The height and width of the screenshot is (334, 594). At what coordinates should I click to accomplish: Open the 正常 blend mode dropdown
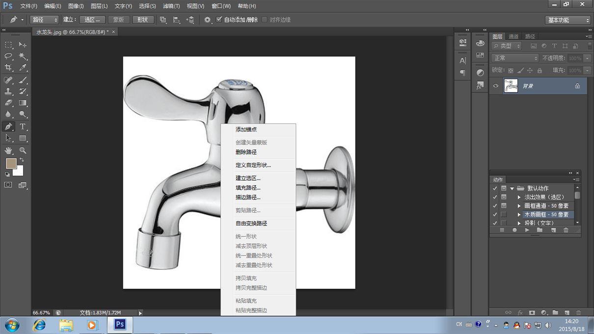click(x=515, y=58)
